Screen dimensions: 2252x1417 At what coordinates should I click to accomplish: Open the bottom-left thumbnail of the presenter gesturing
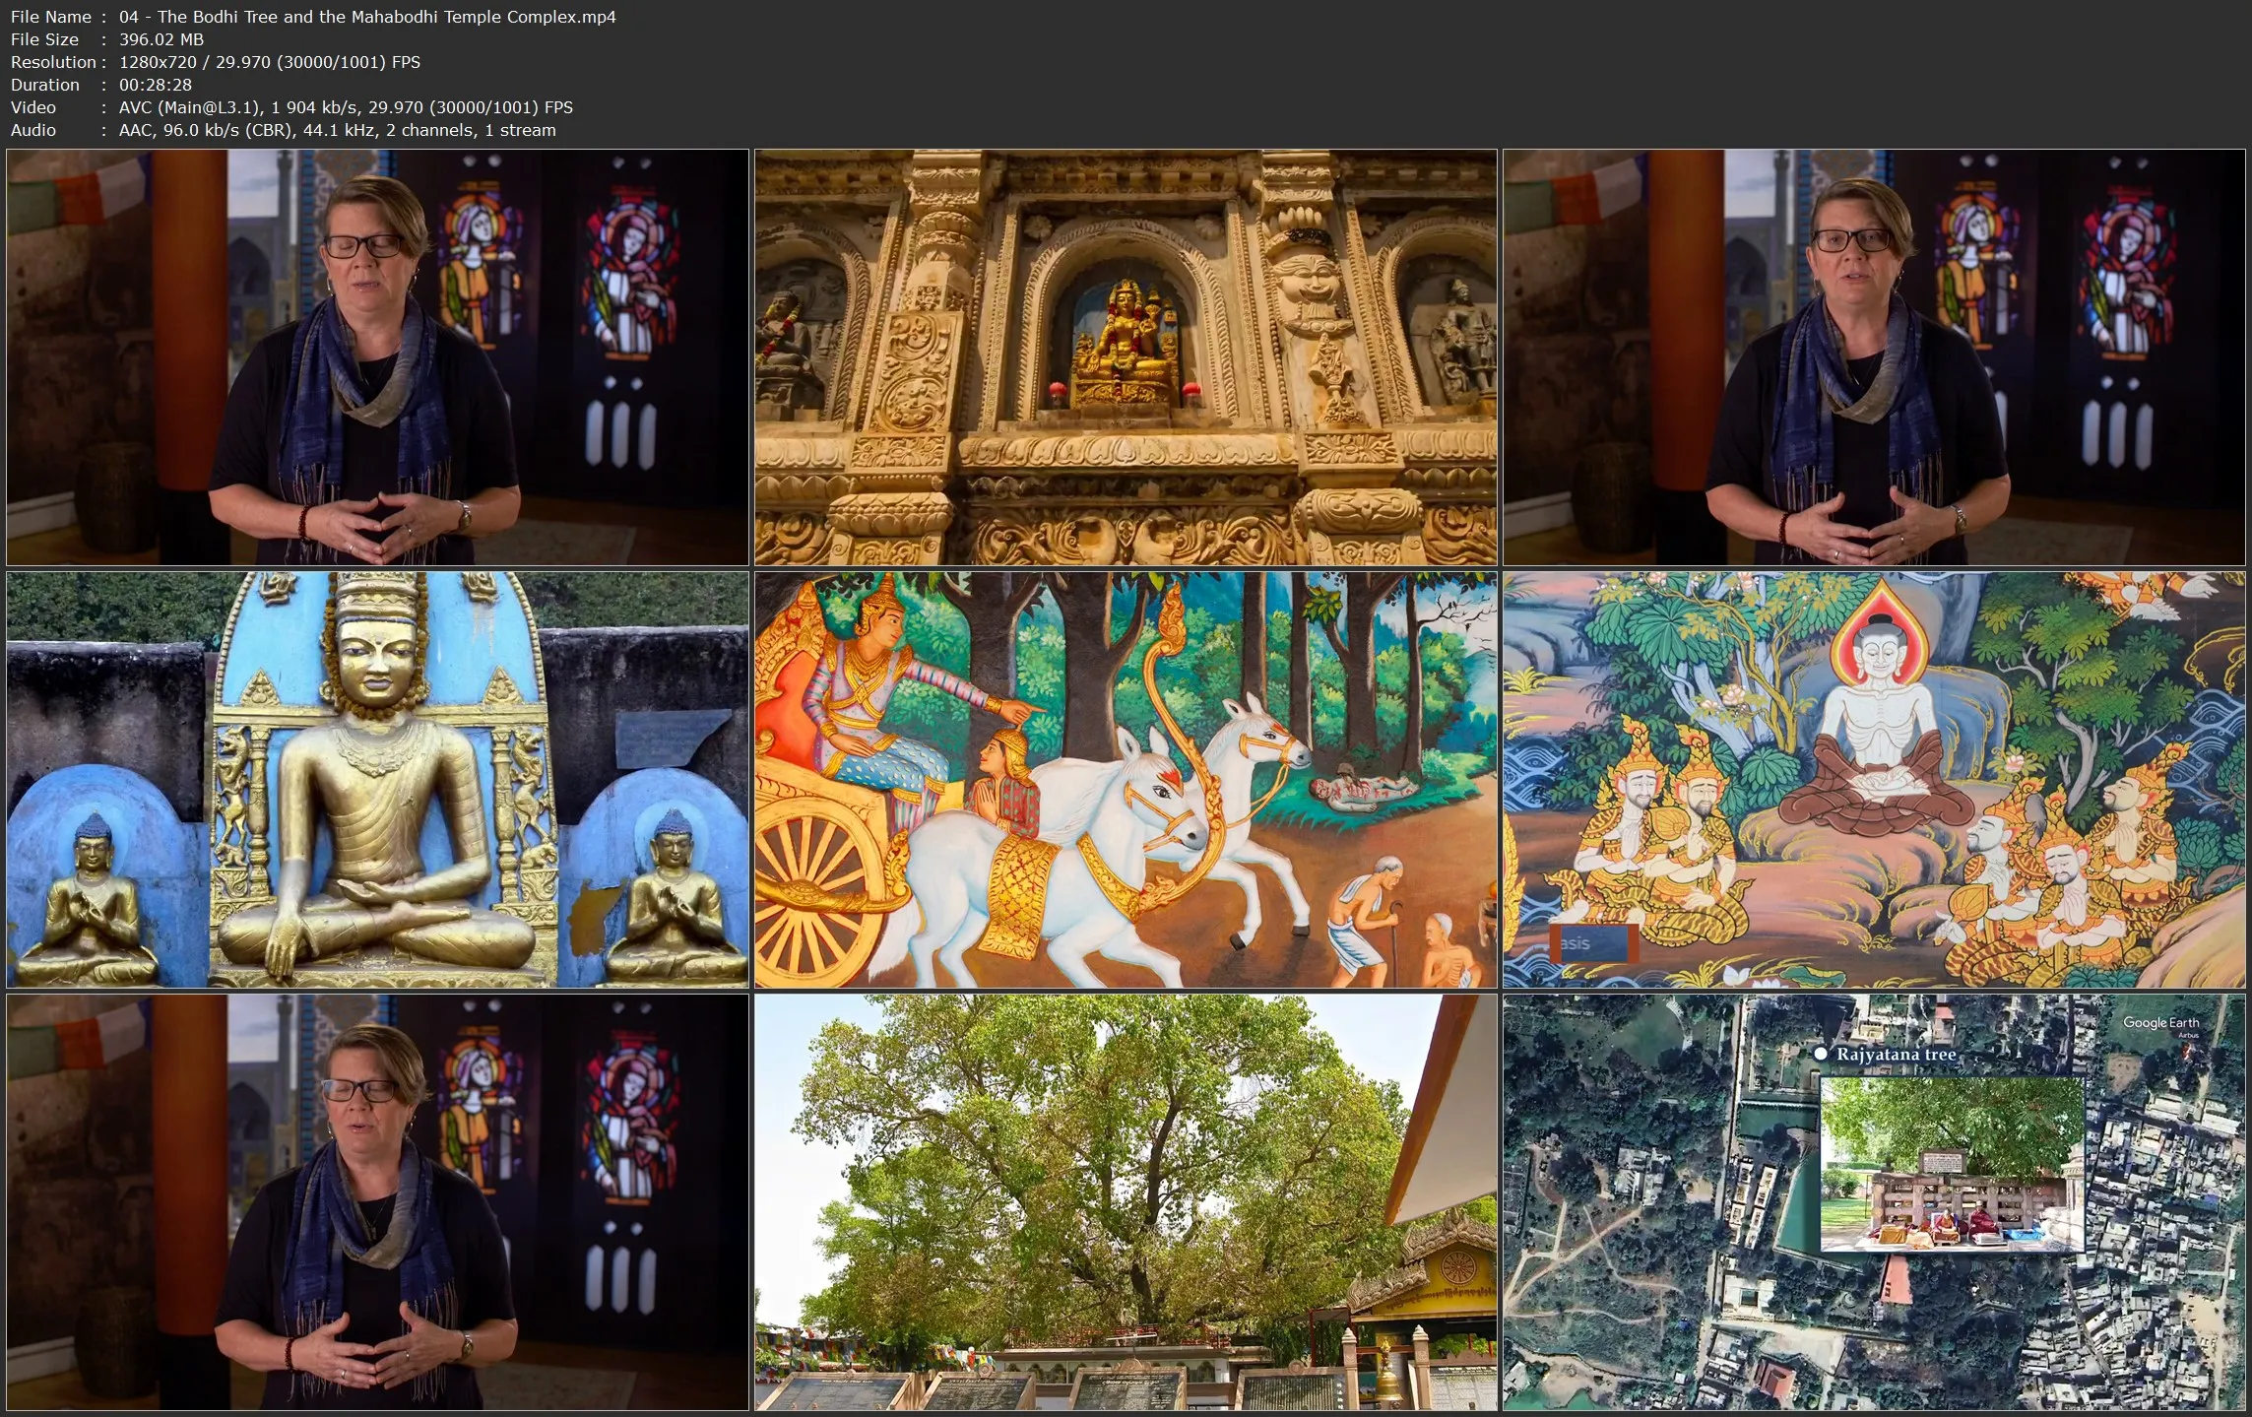(378, 1202)
